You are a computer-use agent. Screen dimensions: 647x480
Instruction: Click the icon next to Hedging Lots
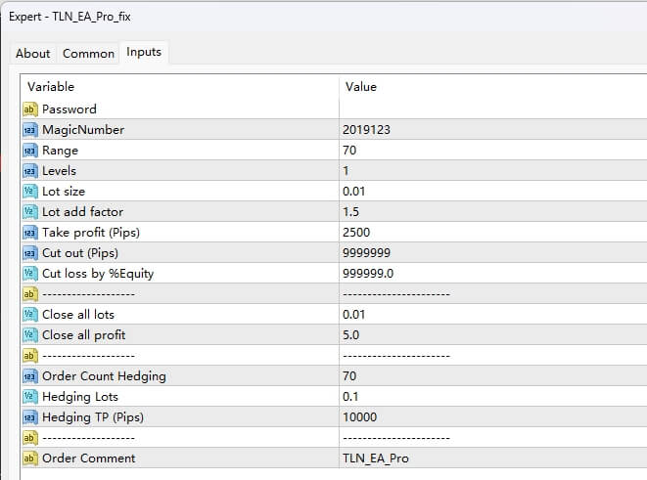pyautogui.click(x=29, y=397)
